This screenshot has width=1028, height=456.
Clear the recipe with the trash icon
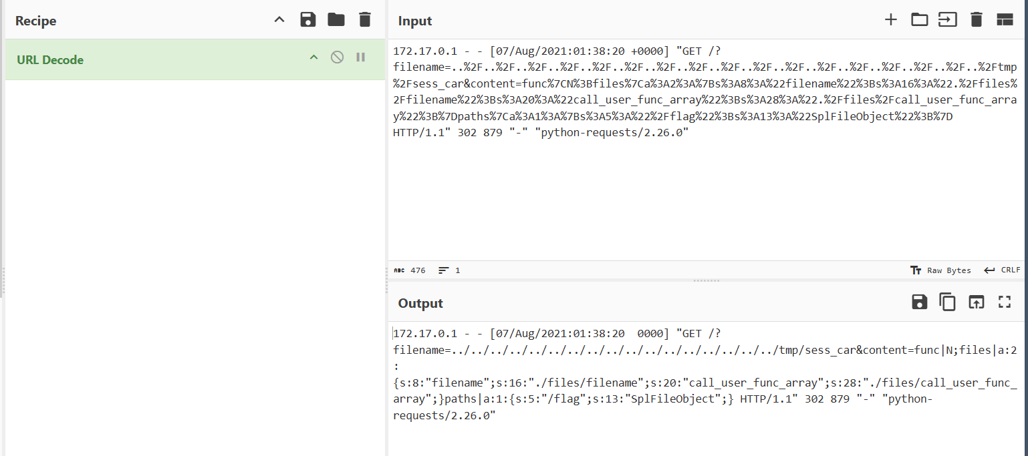(364, 20)
